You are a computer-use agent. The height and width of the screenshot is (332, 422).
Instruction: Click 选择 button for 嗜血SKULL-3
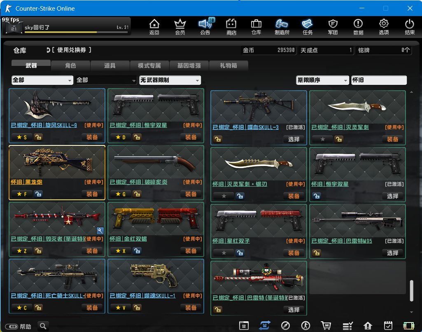[x=294, y=139]
